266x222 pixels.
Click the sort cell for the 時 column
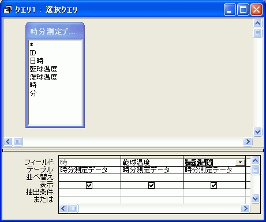pyautogui.click(x=89, y=178)
